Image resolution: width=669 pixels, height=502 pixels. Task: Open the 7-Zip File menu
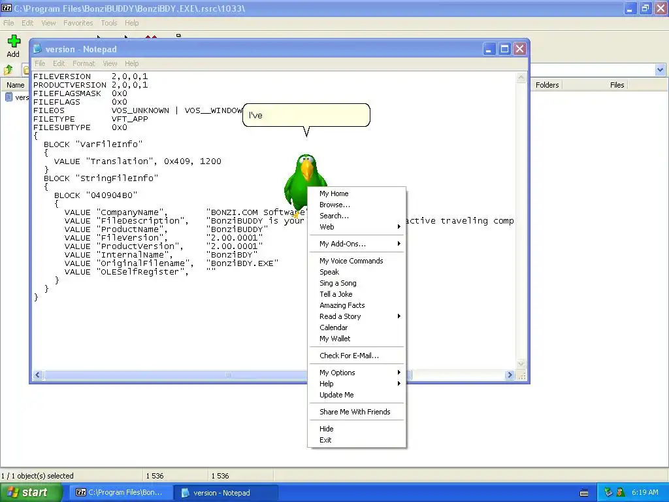[8, 23]
